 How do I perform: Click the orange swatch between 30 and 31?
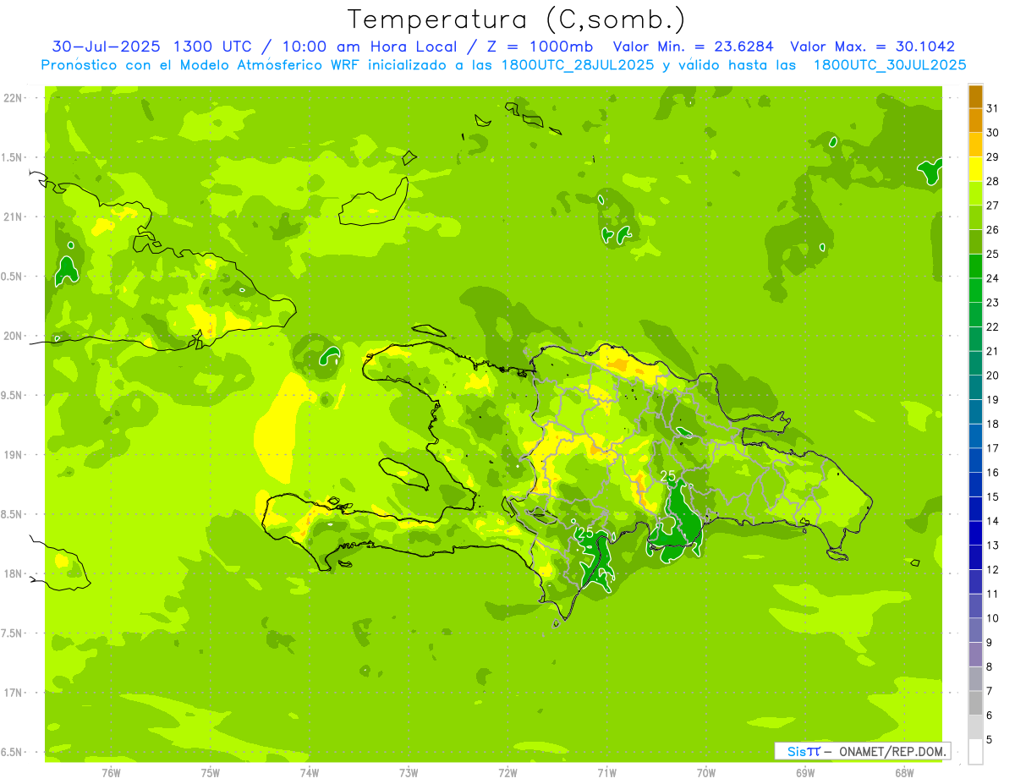[976, 121]
